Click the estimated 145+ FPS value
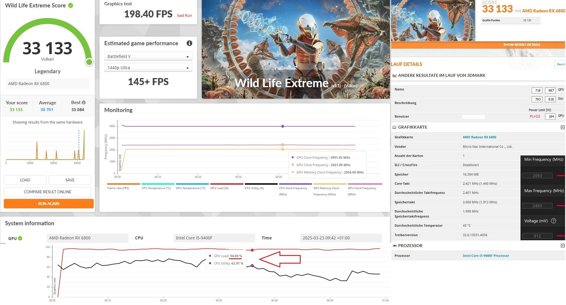 pyautogui.click(x=148, y=82)
